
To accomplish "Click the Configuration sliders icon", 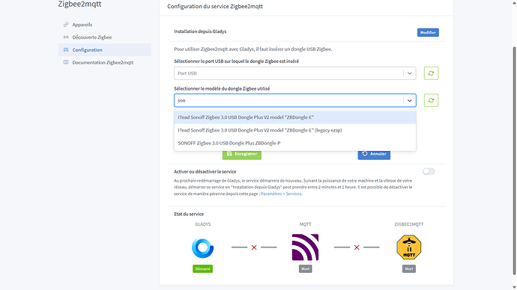I will [66, 50].
